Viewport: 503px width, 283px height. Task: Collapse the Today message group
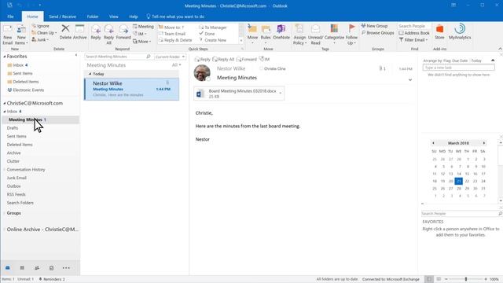(x=90, y=74)
